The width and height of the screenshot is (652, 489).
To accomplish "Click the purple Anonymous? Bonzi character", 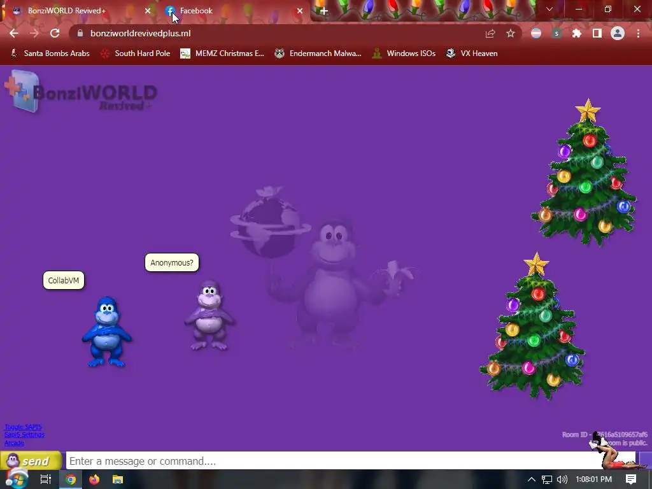I will [209, 316].
